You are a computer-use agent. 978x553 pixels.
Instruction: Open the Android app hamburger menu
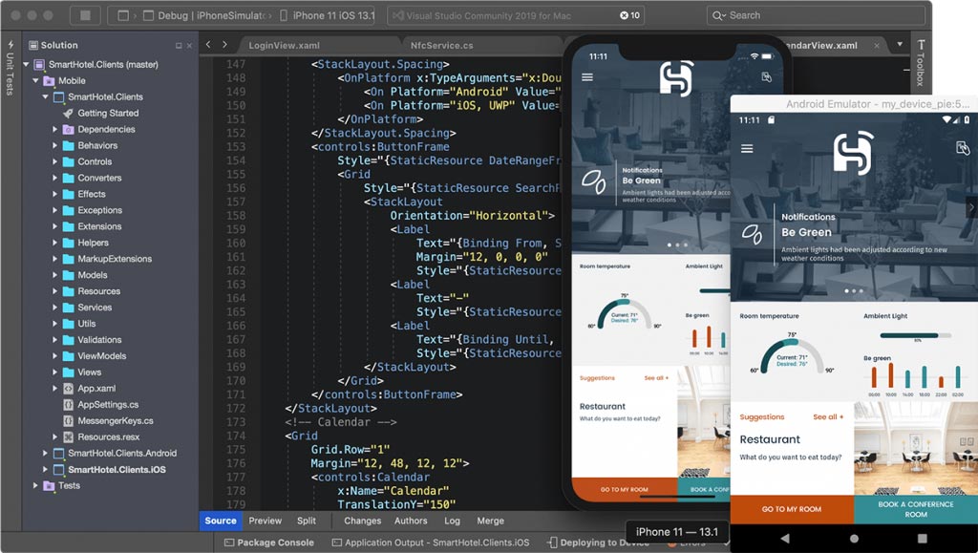(x=747, y=148)
